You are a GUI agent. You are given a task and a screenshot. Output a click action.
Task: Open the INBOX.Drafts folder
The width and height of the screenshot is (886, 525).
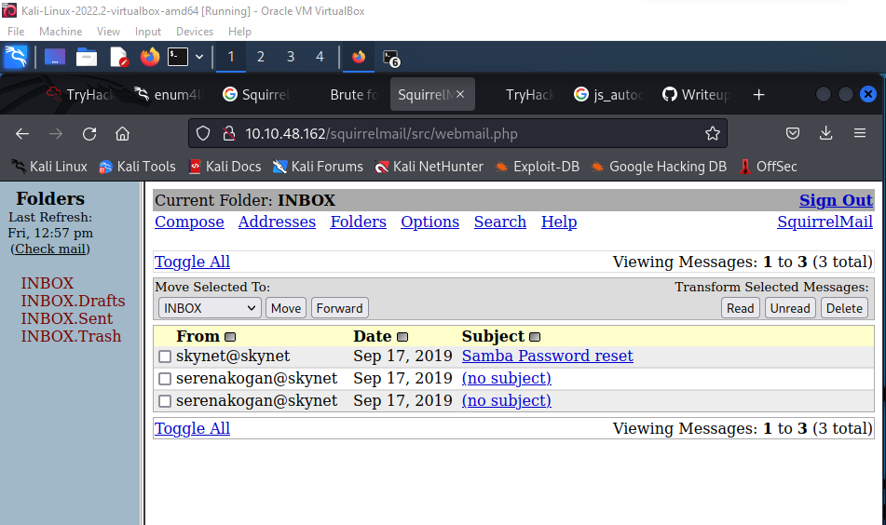[x=73, y=301]
